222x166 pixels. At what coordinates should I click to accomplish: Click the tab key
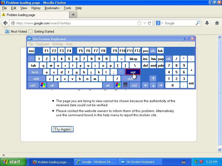33,66
